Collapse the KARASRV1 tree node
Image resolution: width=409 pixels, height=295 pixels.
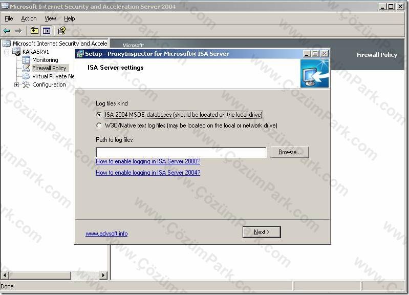point(7,52)
